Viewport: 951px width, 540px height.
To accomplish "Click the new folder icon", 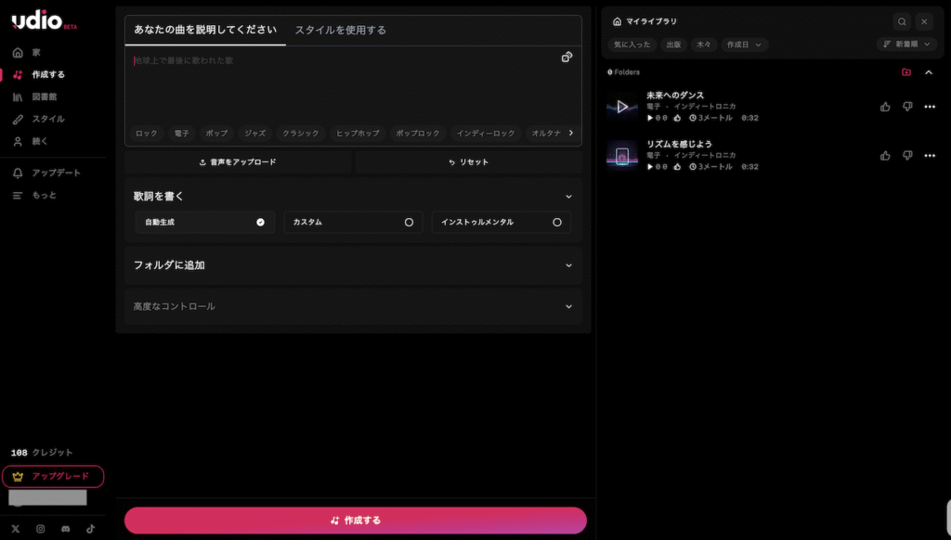I will (x=906, y=72).
